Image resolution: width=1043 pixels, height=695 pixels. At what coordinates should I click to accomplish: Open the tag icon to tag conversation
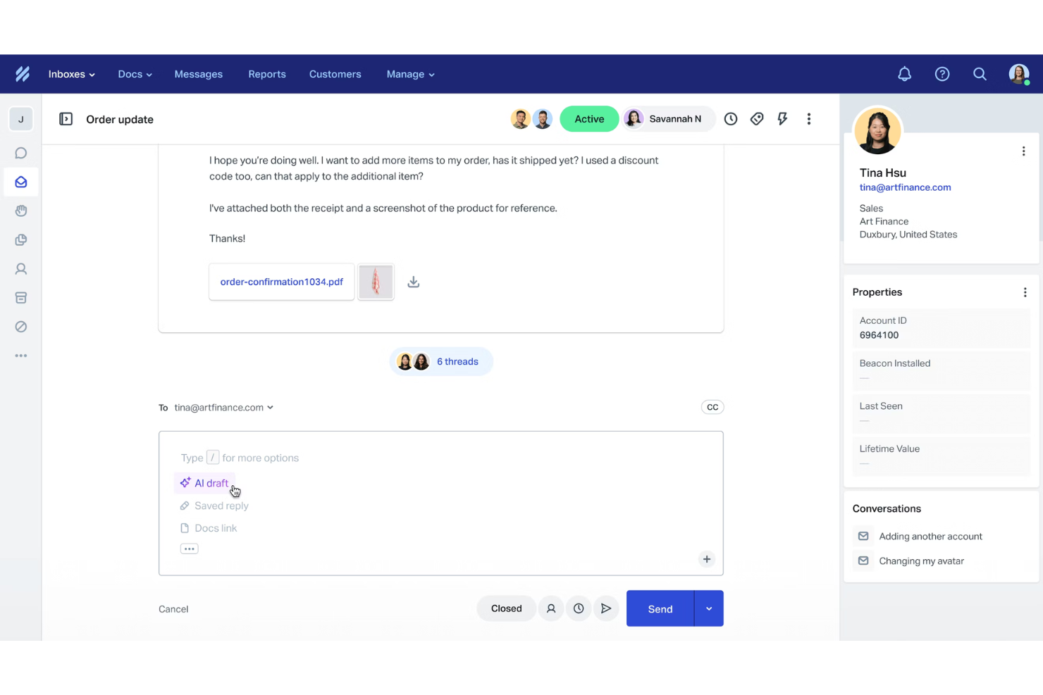[756, 118]
